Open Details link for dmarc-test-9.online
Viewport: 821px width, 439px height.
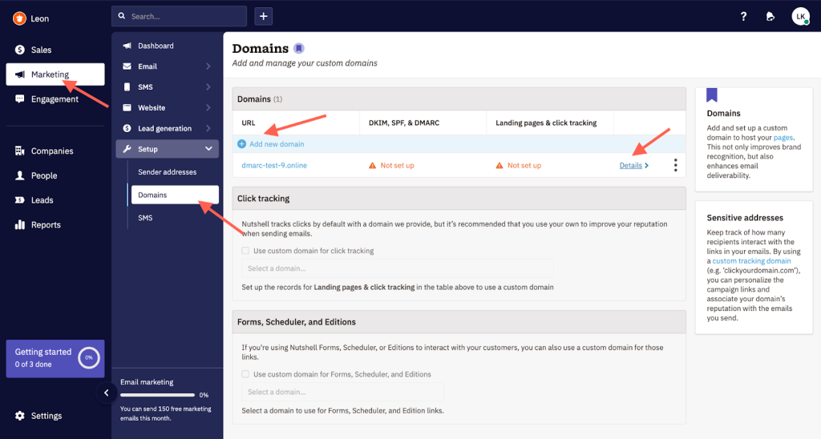631,166
